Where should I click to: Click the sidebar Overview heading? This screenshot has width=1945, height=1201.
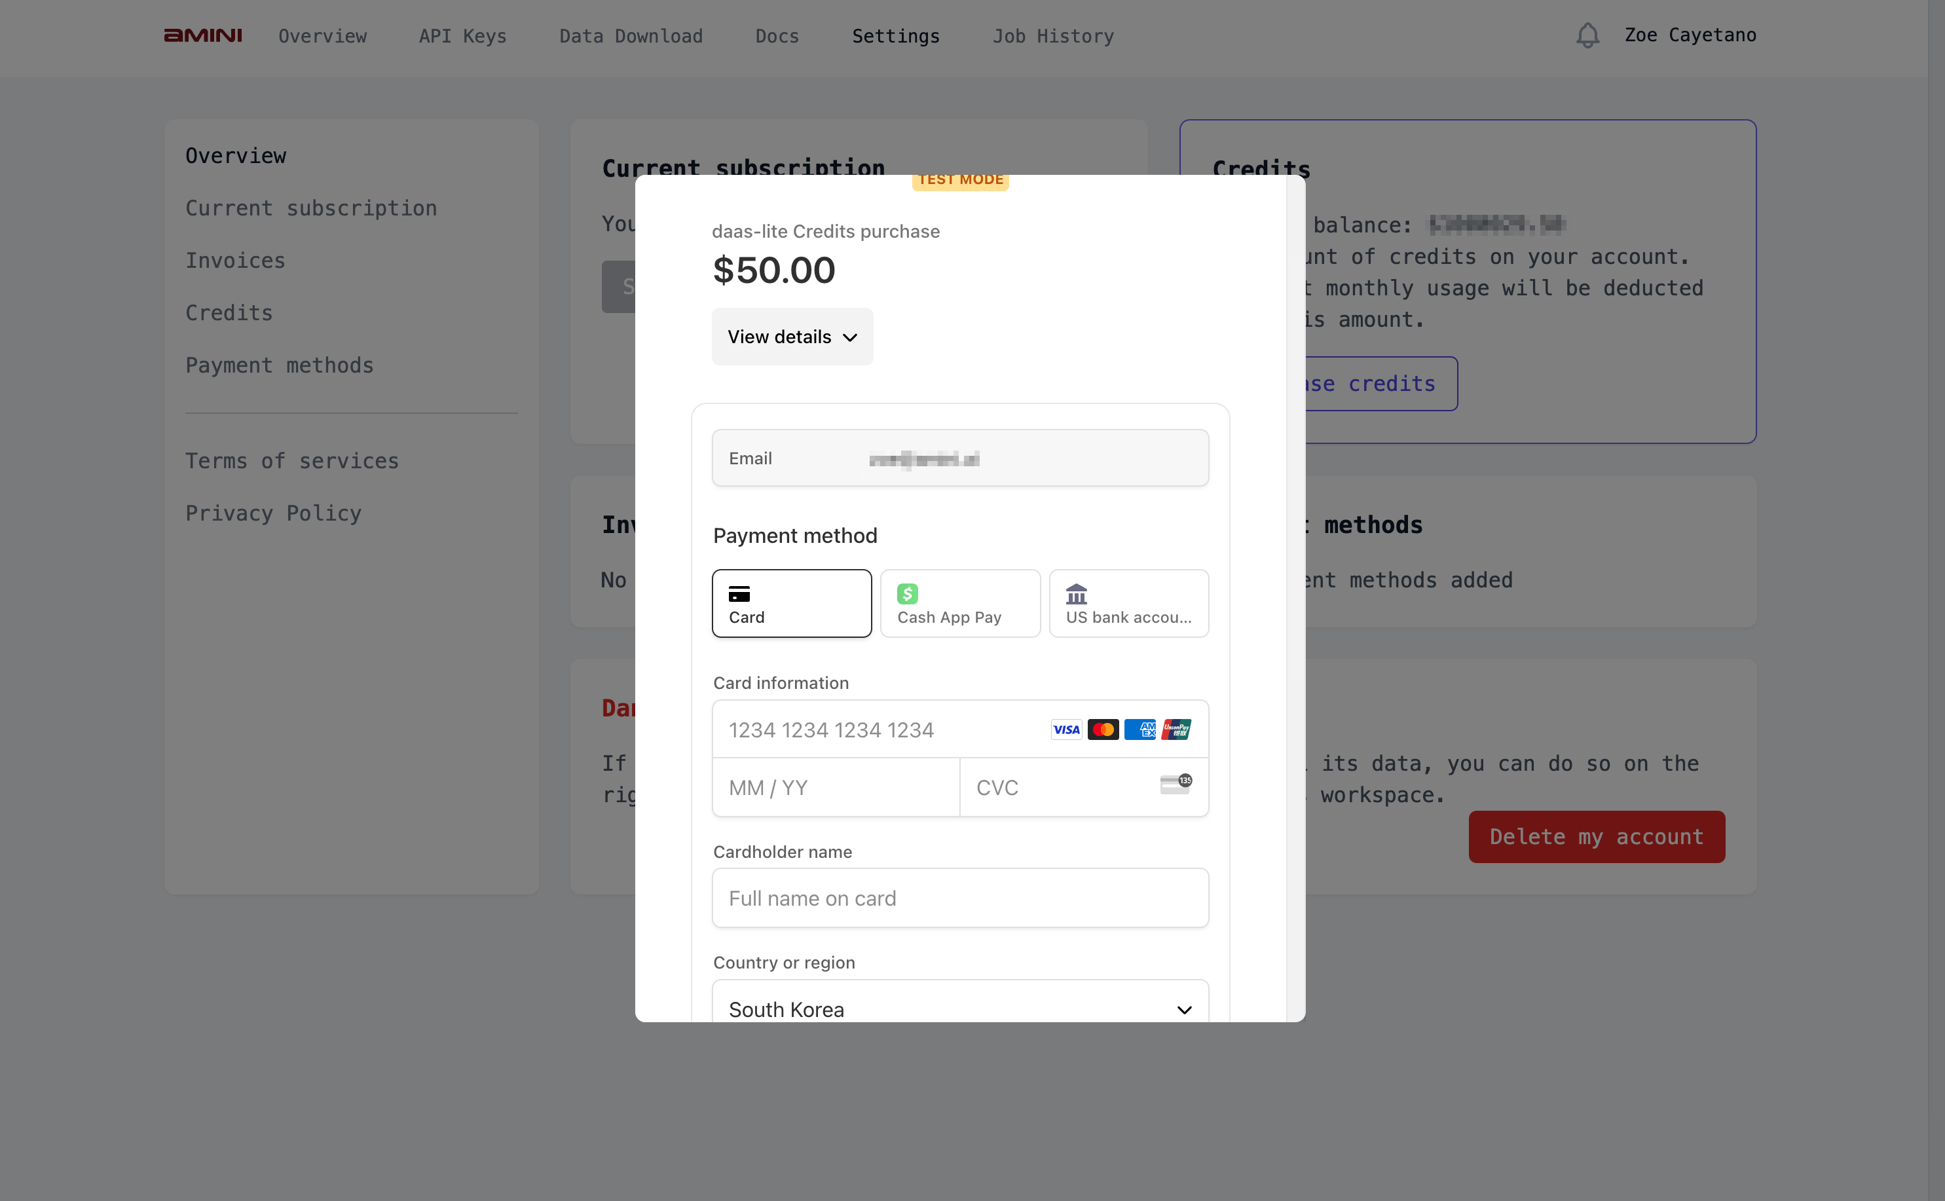(235, 156)
